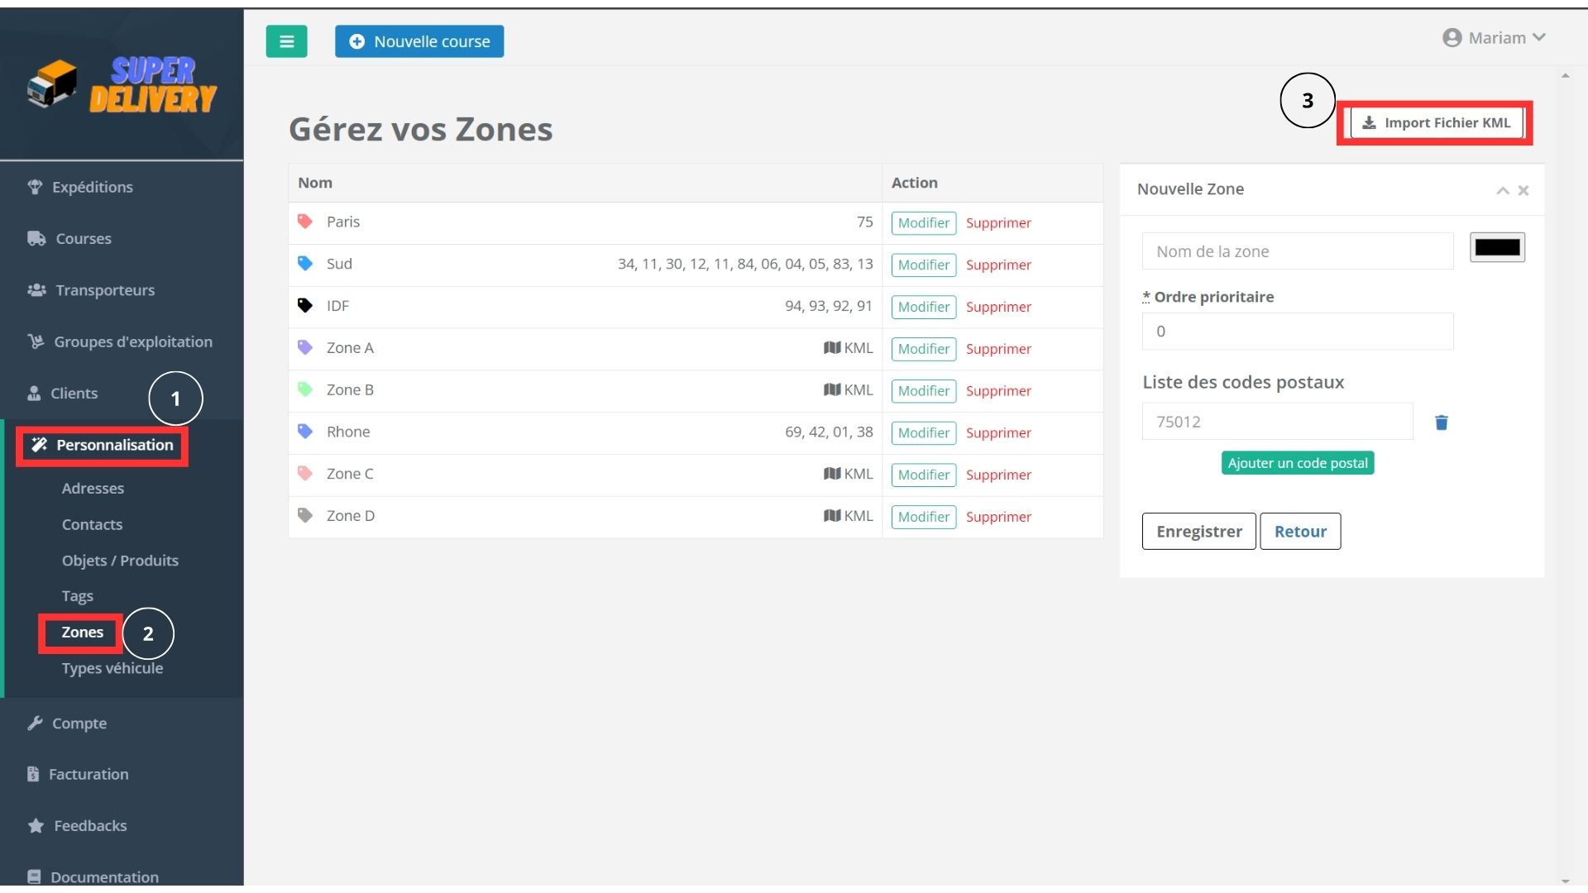
Task: Click the Gérez vos Zones heading
Action: pos(420,130)
